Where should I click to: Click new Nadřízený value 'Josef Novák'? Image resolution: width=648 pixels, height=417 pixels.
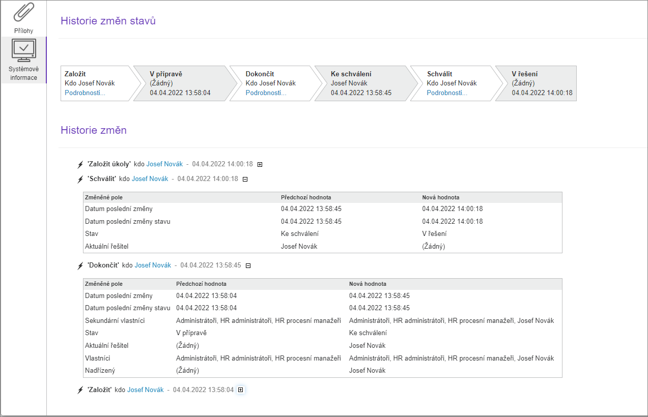pos(368,371)
